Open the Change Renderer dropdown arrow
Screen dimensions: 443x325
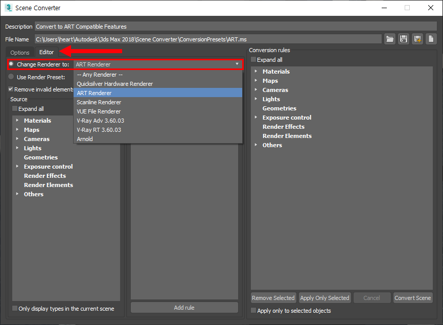[237, 64]
